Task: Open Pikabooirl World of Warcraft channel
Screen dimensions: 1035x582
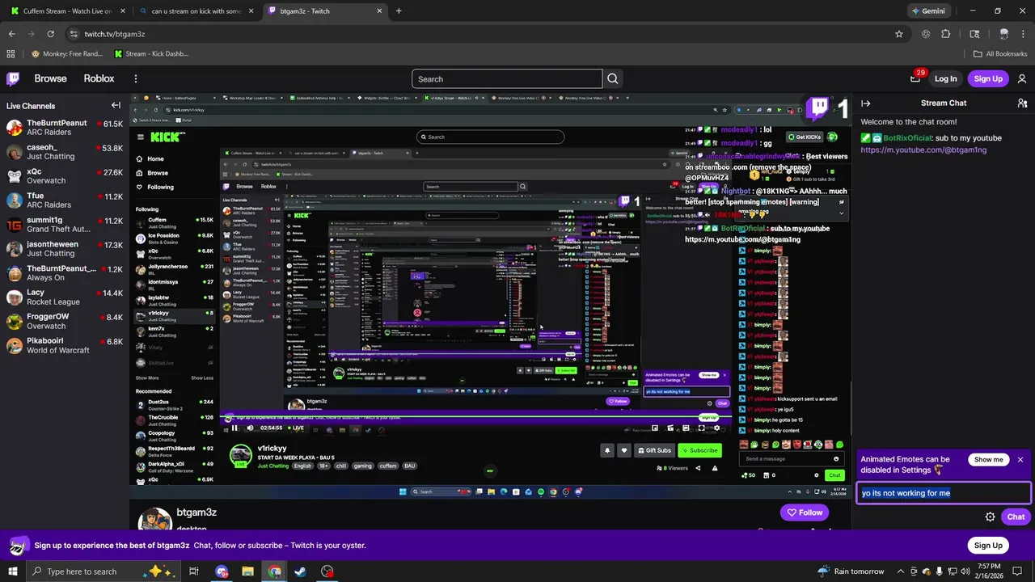Action: (x=65, y=345)
